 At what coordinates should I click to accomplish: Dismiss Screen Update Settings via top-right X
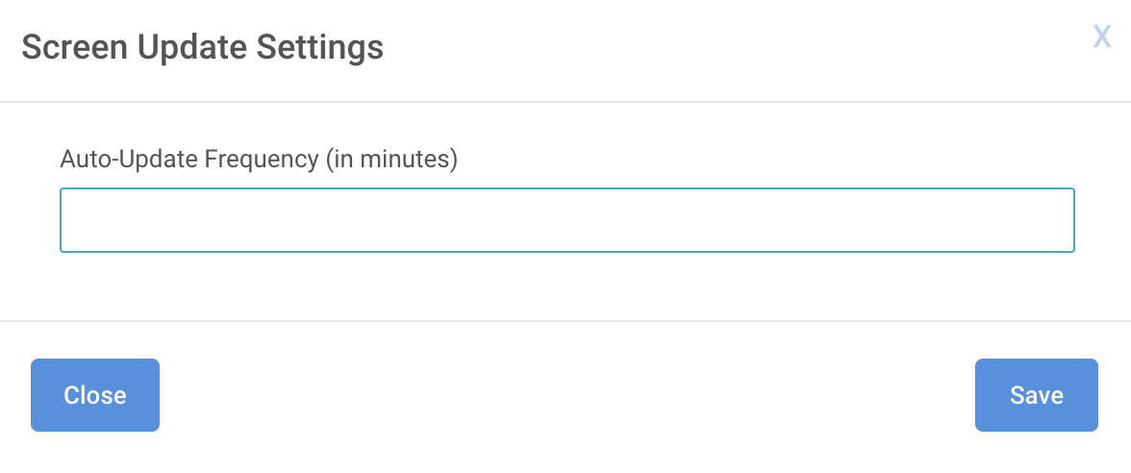click(1101, 37)
